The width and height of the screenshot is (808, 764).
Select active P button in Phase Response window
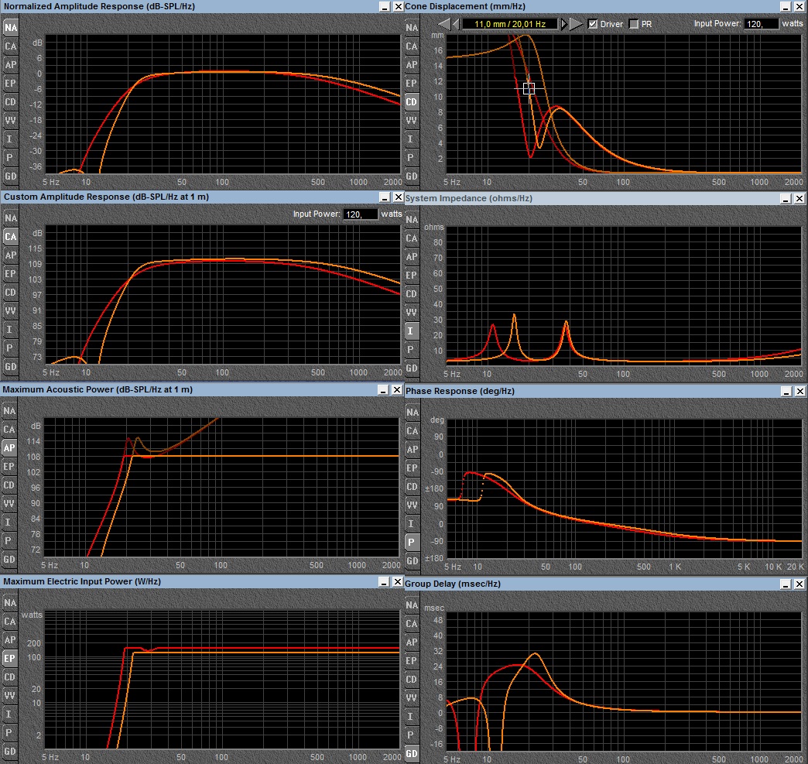(x=412, y=543)
